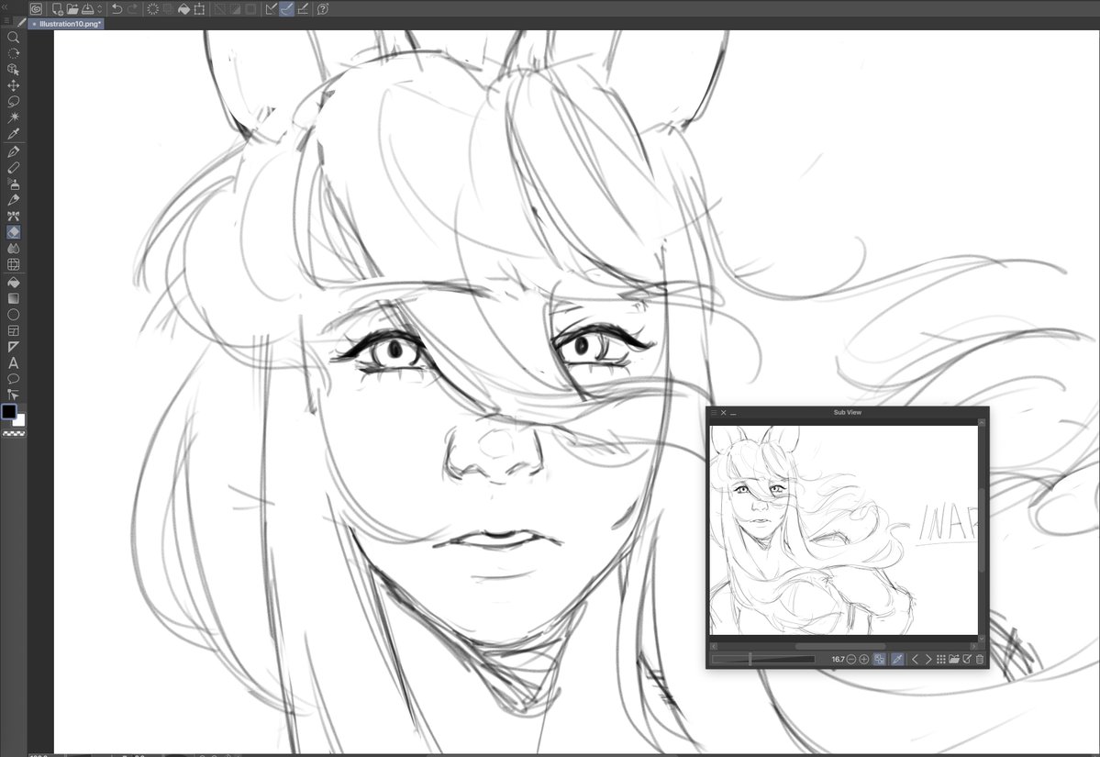Show next image in Sub View
1100x757 pixels.
pos(928,660)
